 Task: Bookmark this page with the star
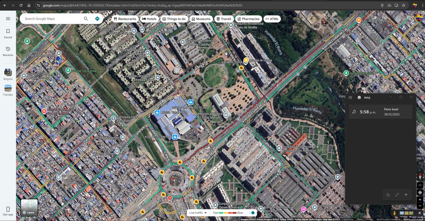[403, 5]
